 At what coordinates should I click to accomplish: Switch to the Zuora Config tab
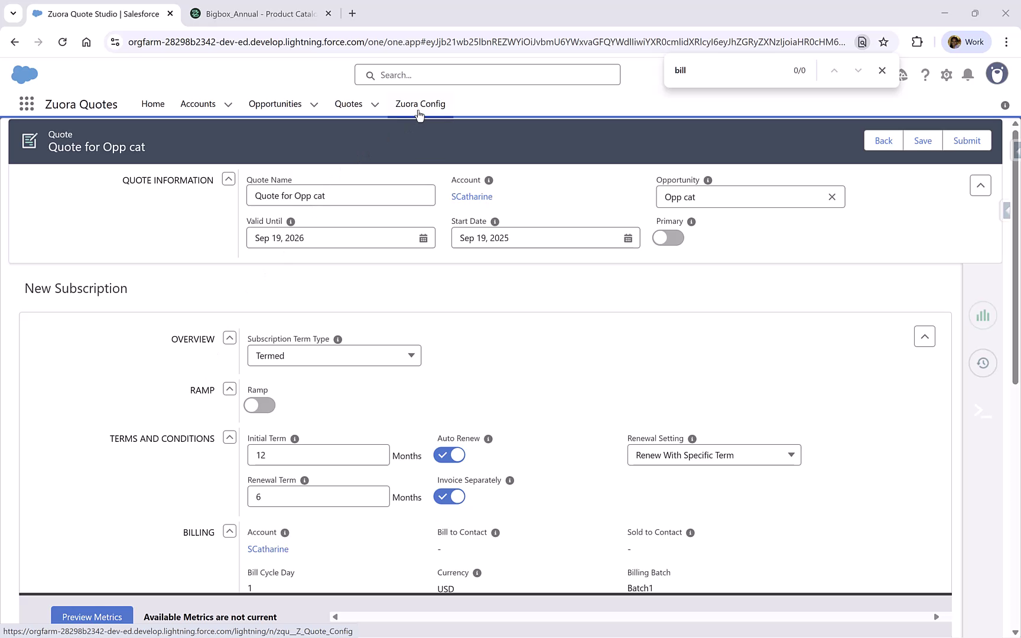tap(420, 103)
